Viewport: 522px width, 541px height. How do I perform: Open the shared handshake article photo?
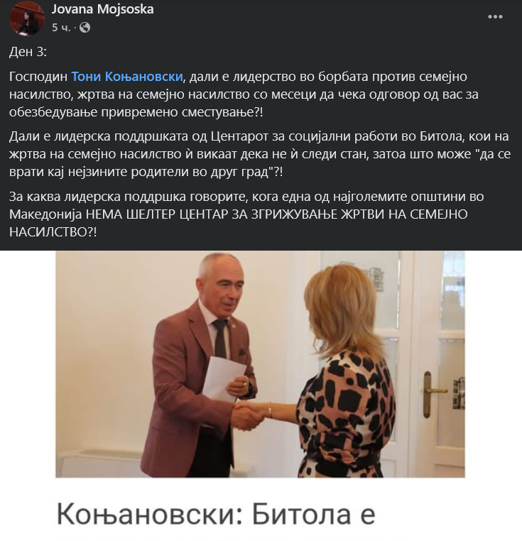coord(261,364)
